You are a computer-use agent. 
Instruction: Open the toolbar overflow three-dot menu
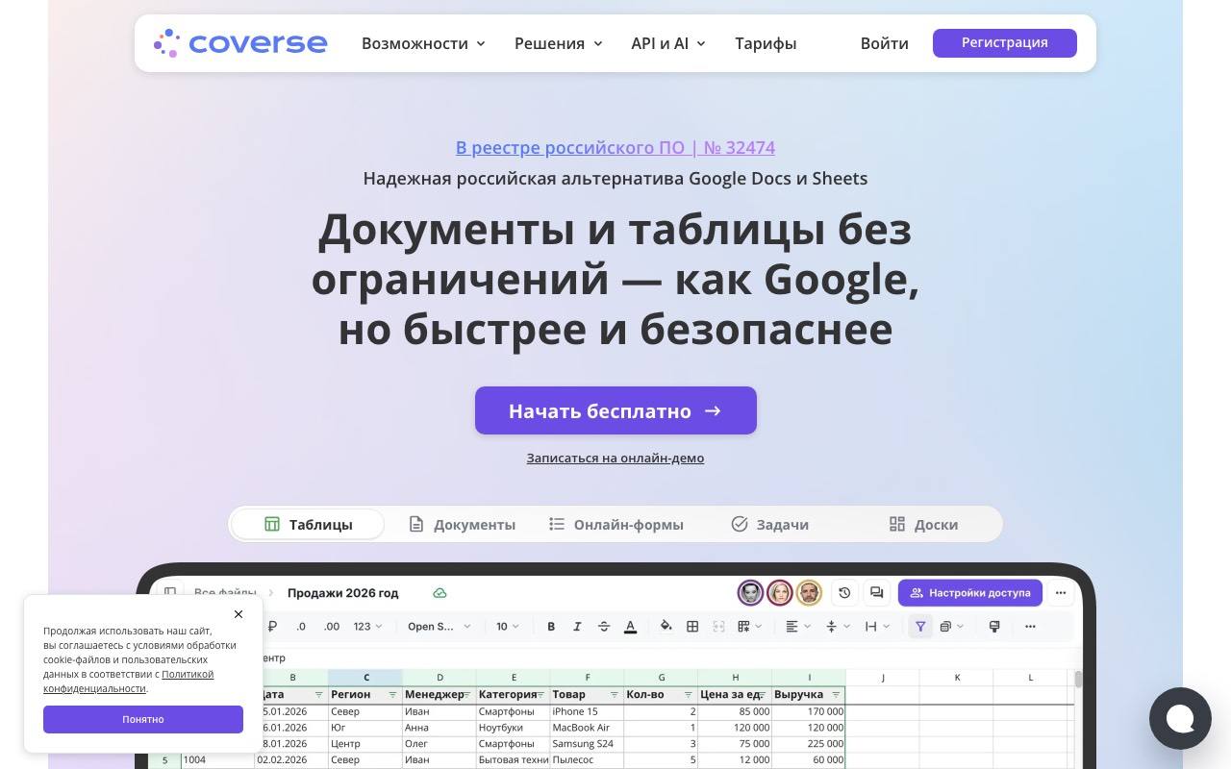click(1030, 627)
